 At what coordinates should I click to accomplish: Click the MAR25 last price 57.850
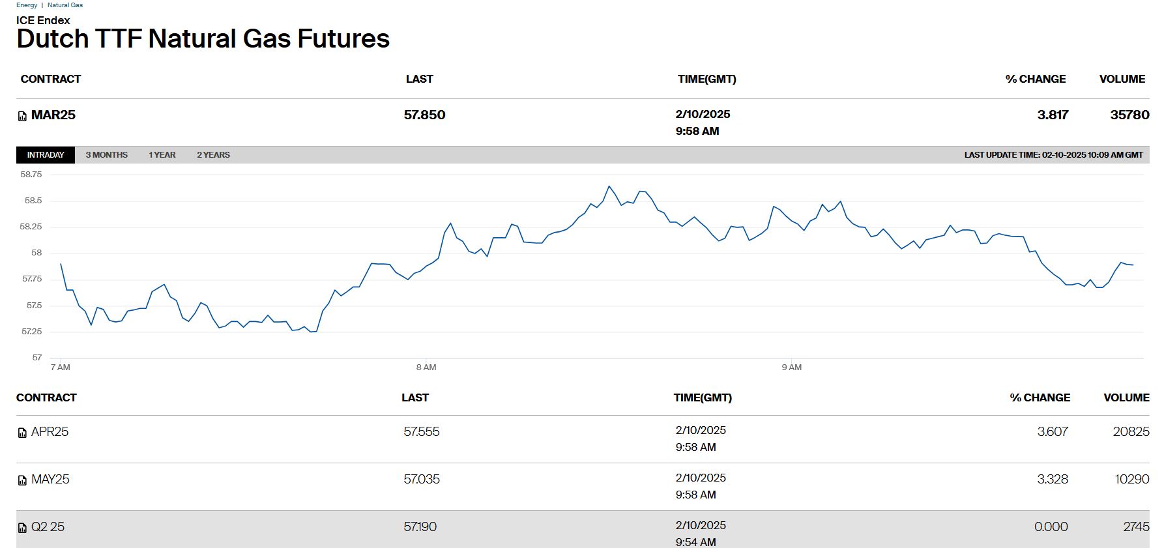tap(424, 115)
